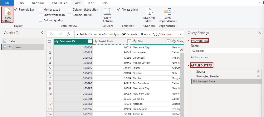Click the Sales query table icon

[5, 41]
